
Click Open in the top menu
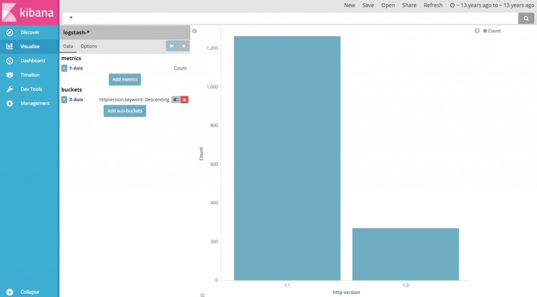point(388,5)
